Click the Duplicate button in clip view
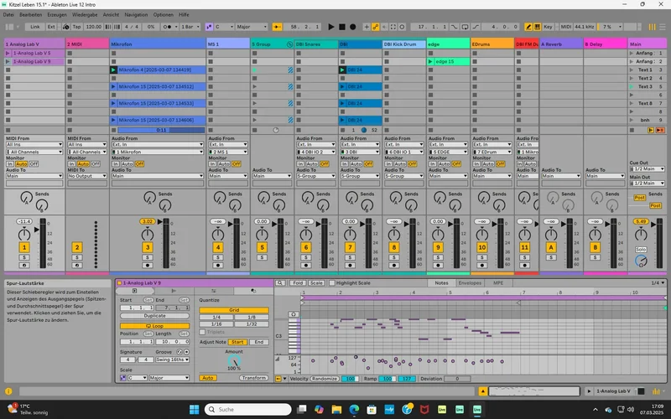 [x=153, y=316]
